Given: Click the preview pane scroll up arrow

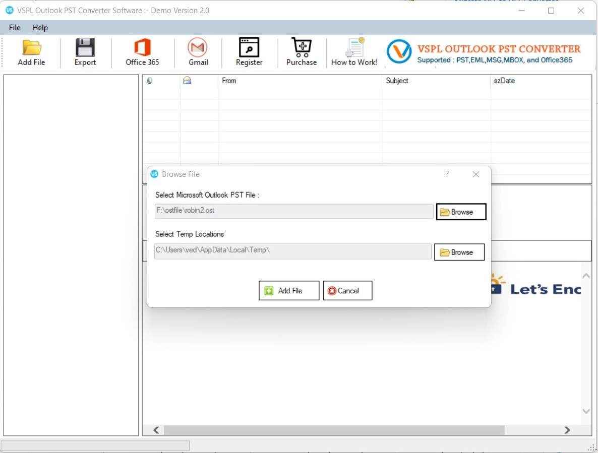Looking at the screenshot, I should point(586,276).
